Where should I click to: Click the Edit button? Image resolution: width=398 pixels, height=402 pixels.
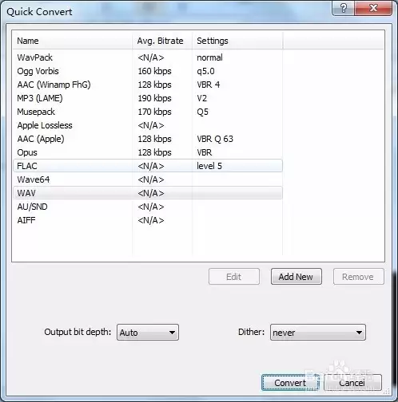[x=234, y=277]
